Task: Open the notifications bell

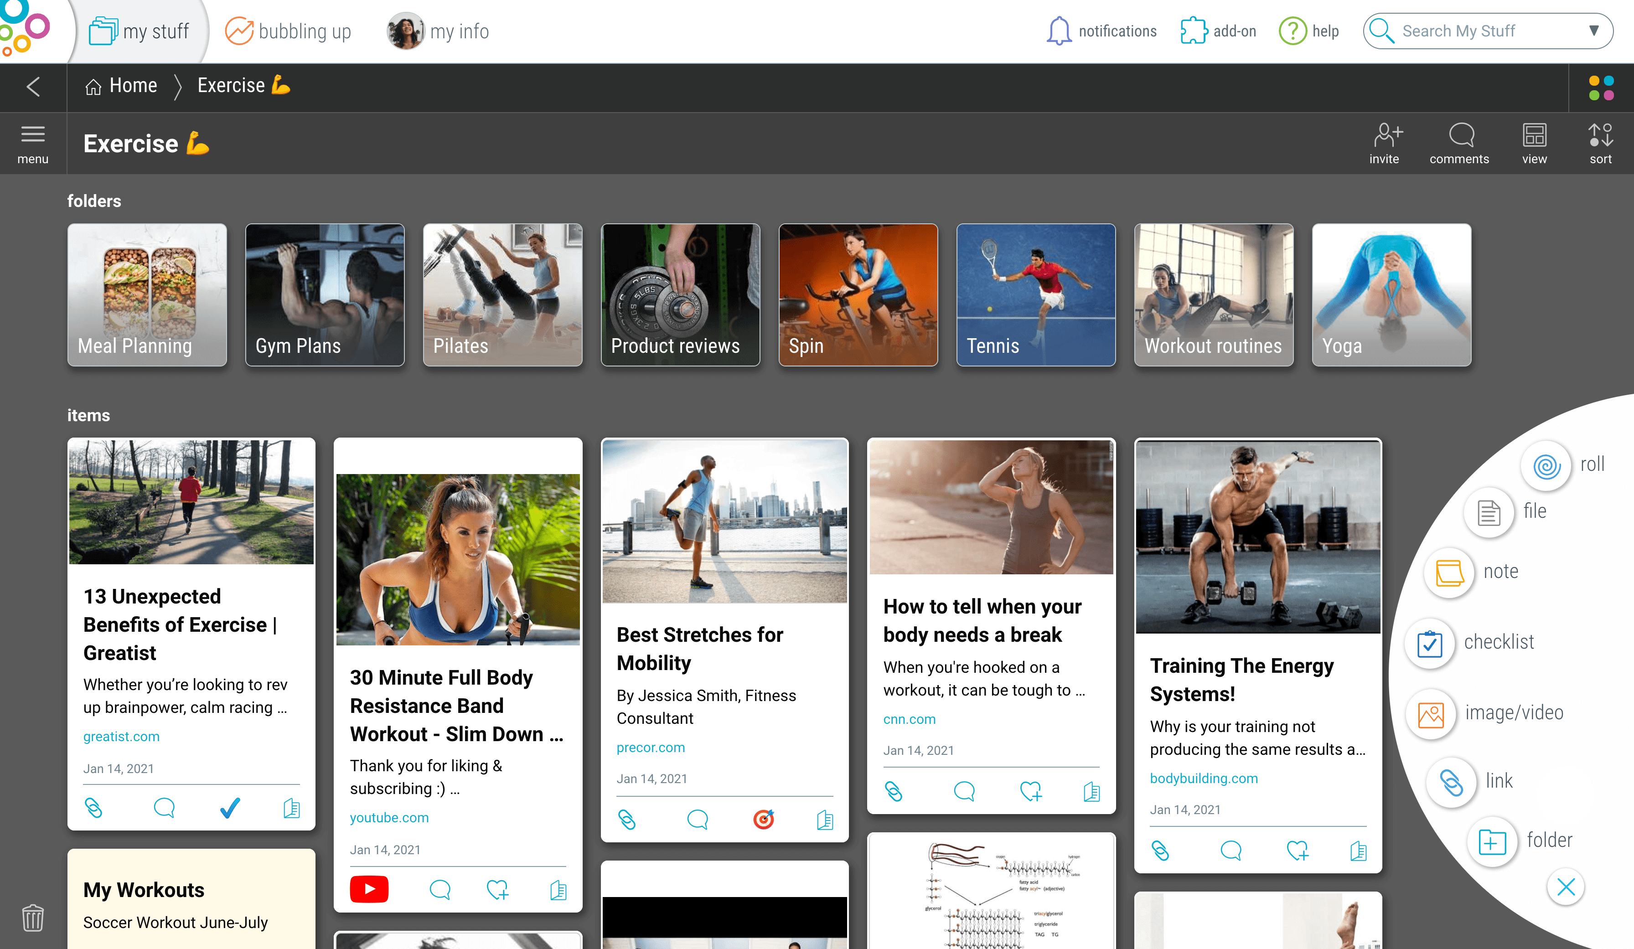Action: pyautogui.click(x=1059, y=31)
